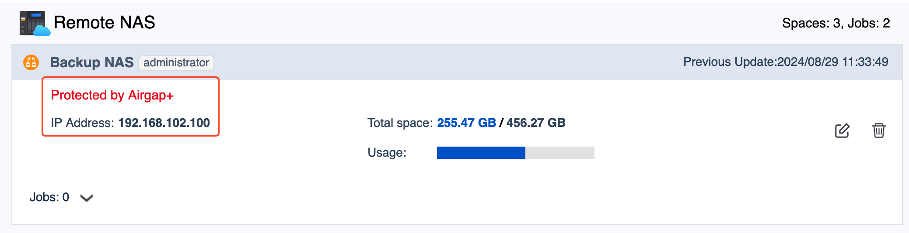Click the blue usage progress bar

pos(481,153)
